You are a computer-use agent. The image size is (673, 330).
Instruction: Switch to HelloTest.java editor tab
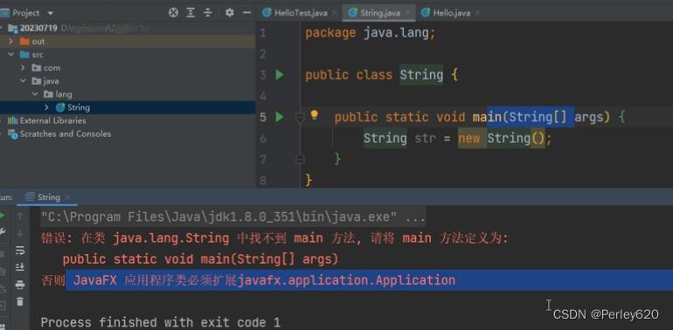point(295,13)
